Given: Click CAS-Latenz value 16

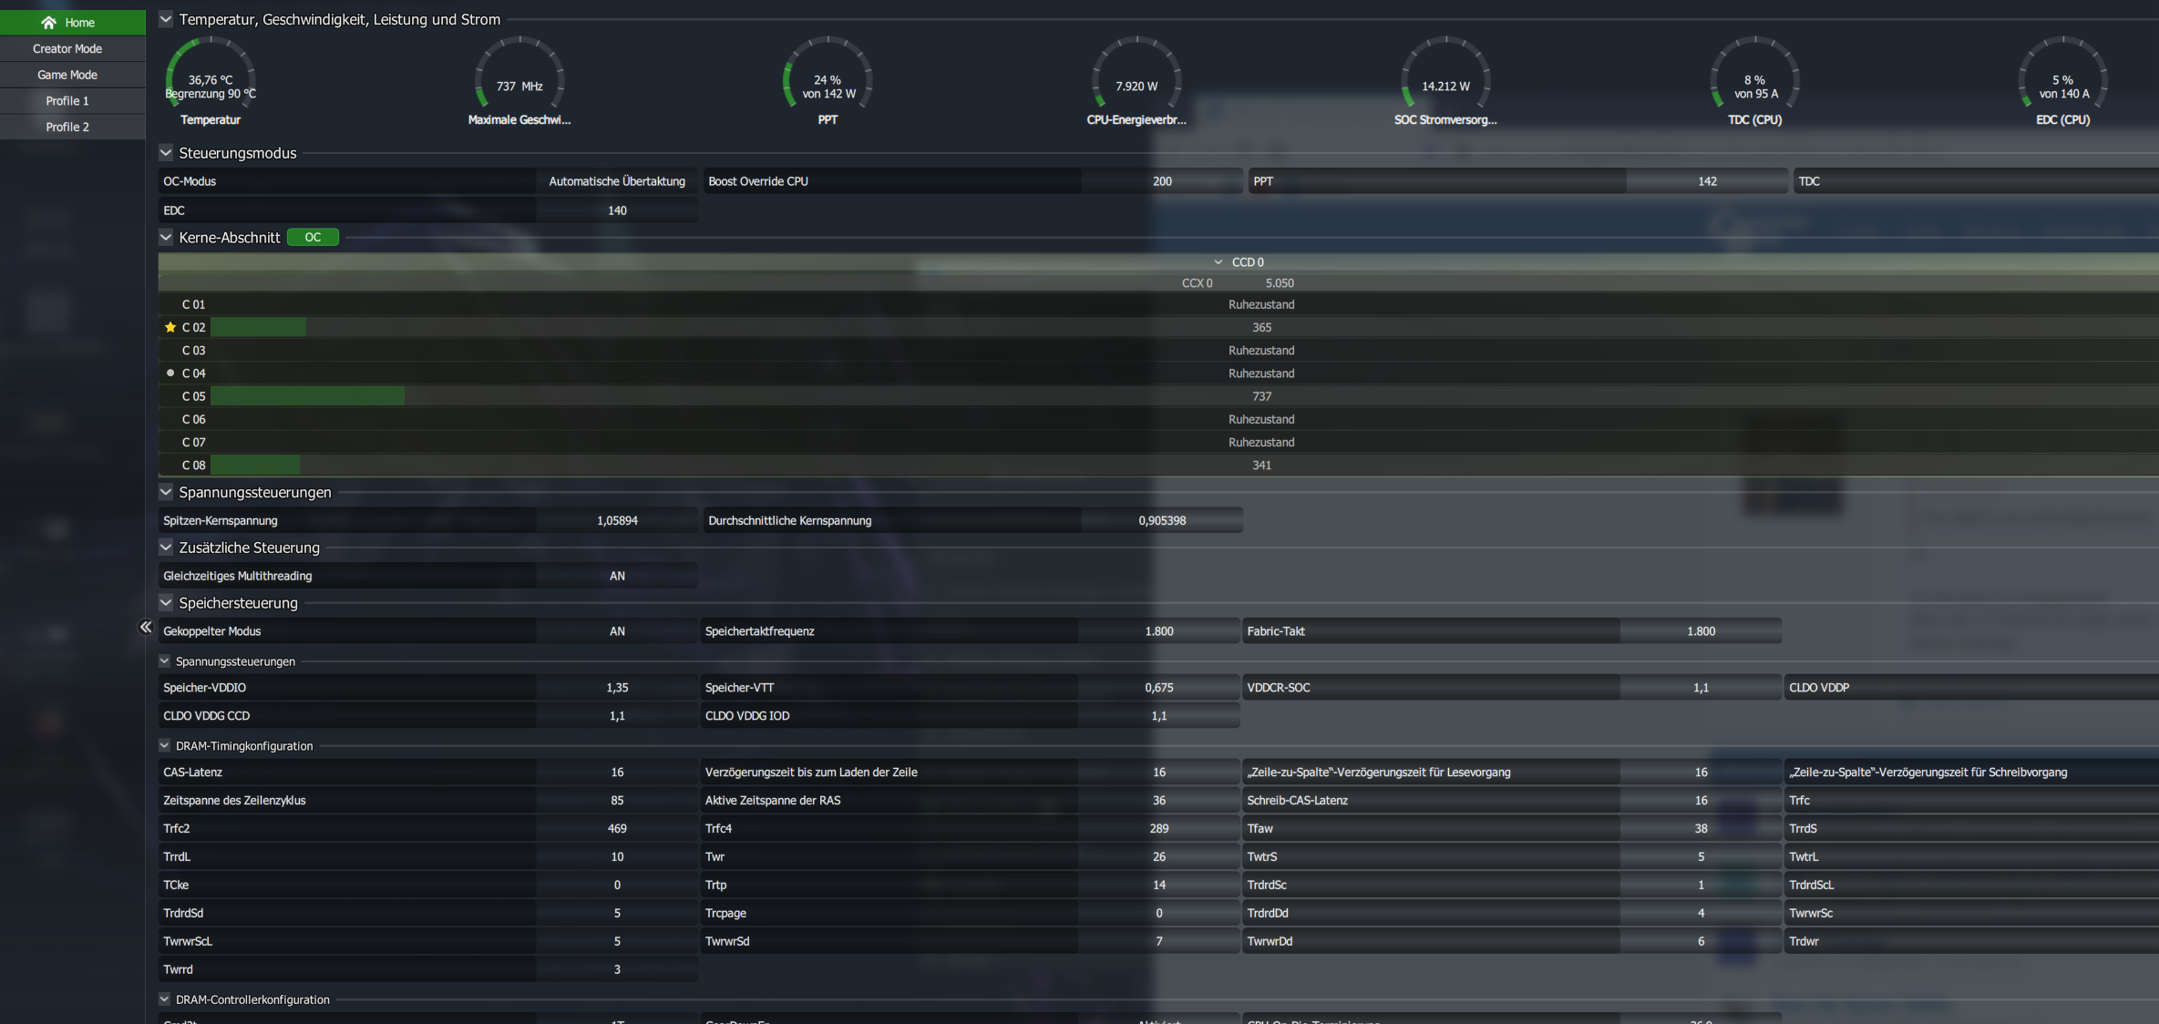Looking at the screenshot, I should click(617, 773).
